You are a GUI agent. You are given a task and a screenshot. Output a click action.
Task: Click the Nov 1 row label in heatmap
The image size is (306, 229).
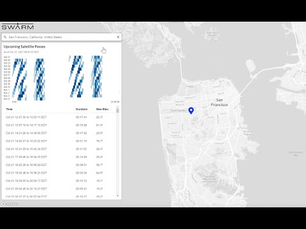pyautogui.click(x=6, y=90)
